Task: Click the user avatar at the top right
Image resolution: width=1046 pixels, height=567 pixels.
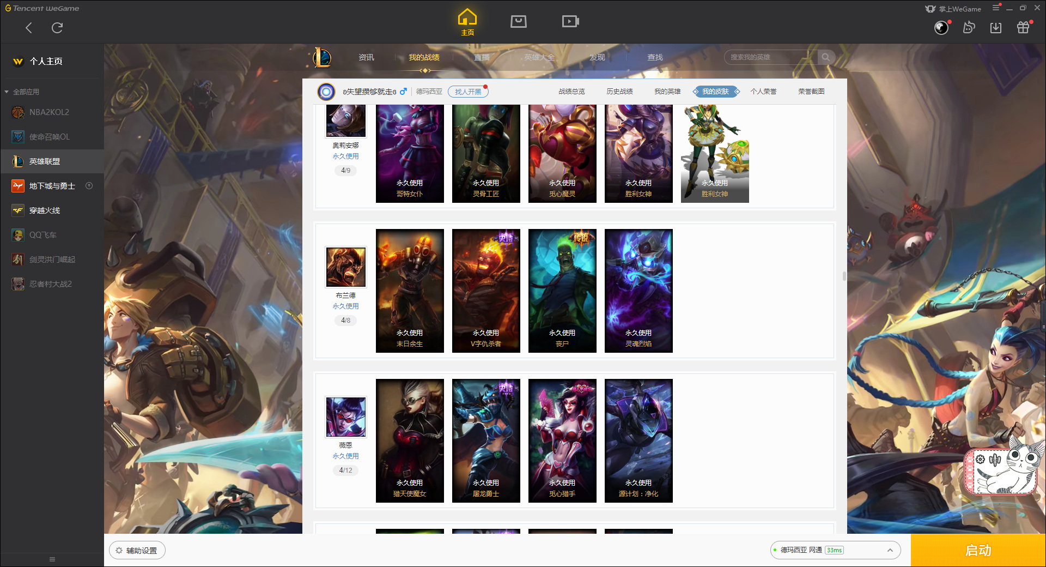Action: tap(941, 27)
